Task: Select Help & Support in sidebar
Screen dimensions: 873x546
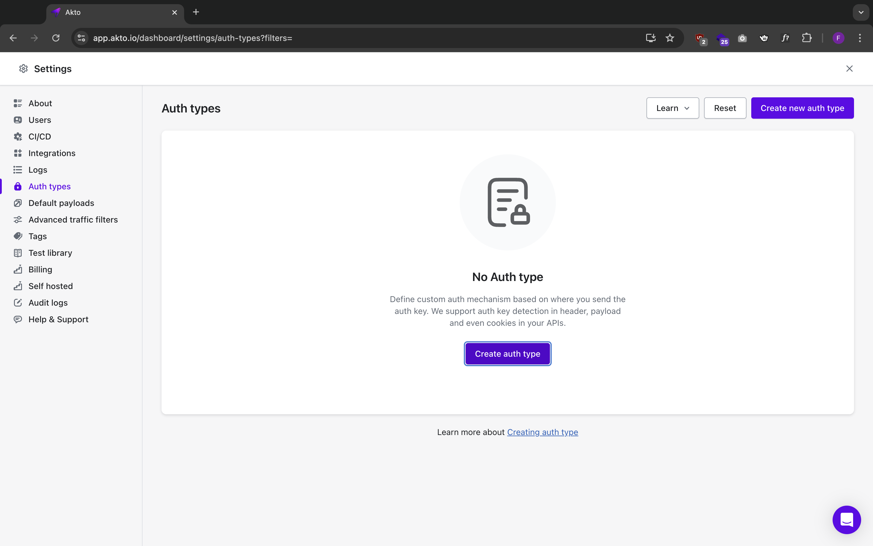Action: tap(58, 319)
